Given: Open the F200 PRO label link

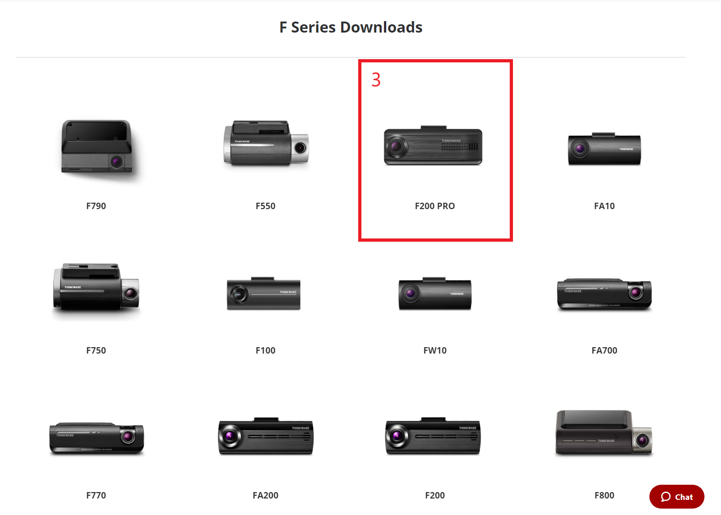Looking at the screenshot, I should (435, 206).
